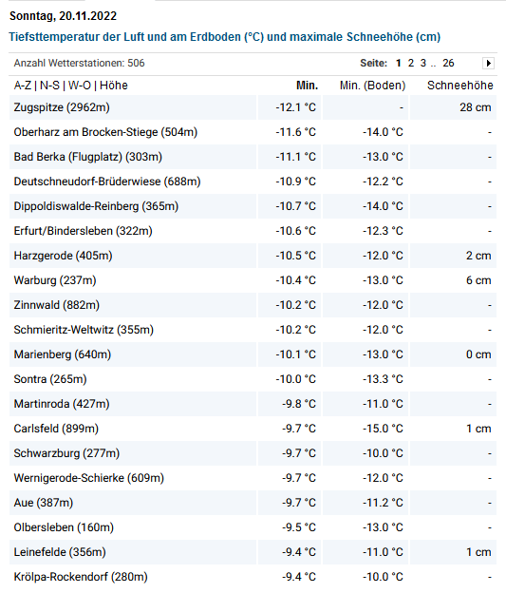Open Dippoldiswalde-Reinberg (365m) station
This screenshot has width=506, height=593.
pyautogui.click(x=96, y=206)
